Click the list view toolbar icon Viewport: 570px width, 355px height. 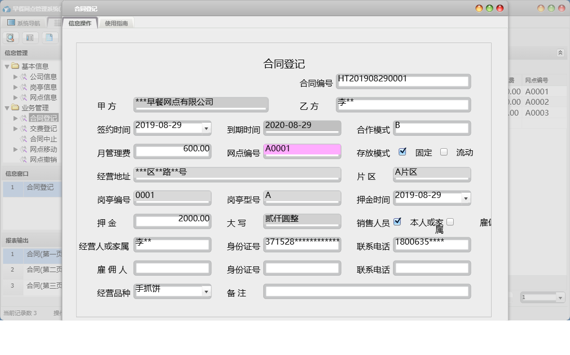click(30, 37)
